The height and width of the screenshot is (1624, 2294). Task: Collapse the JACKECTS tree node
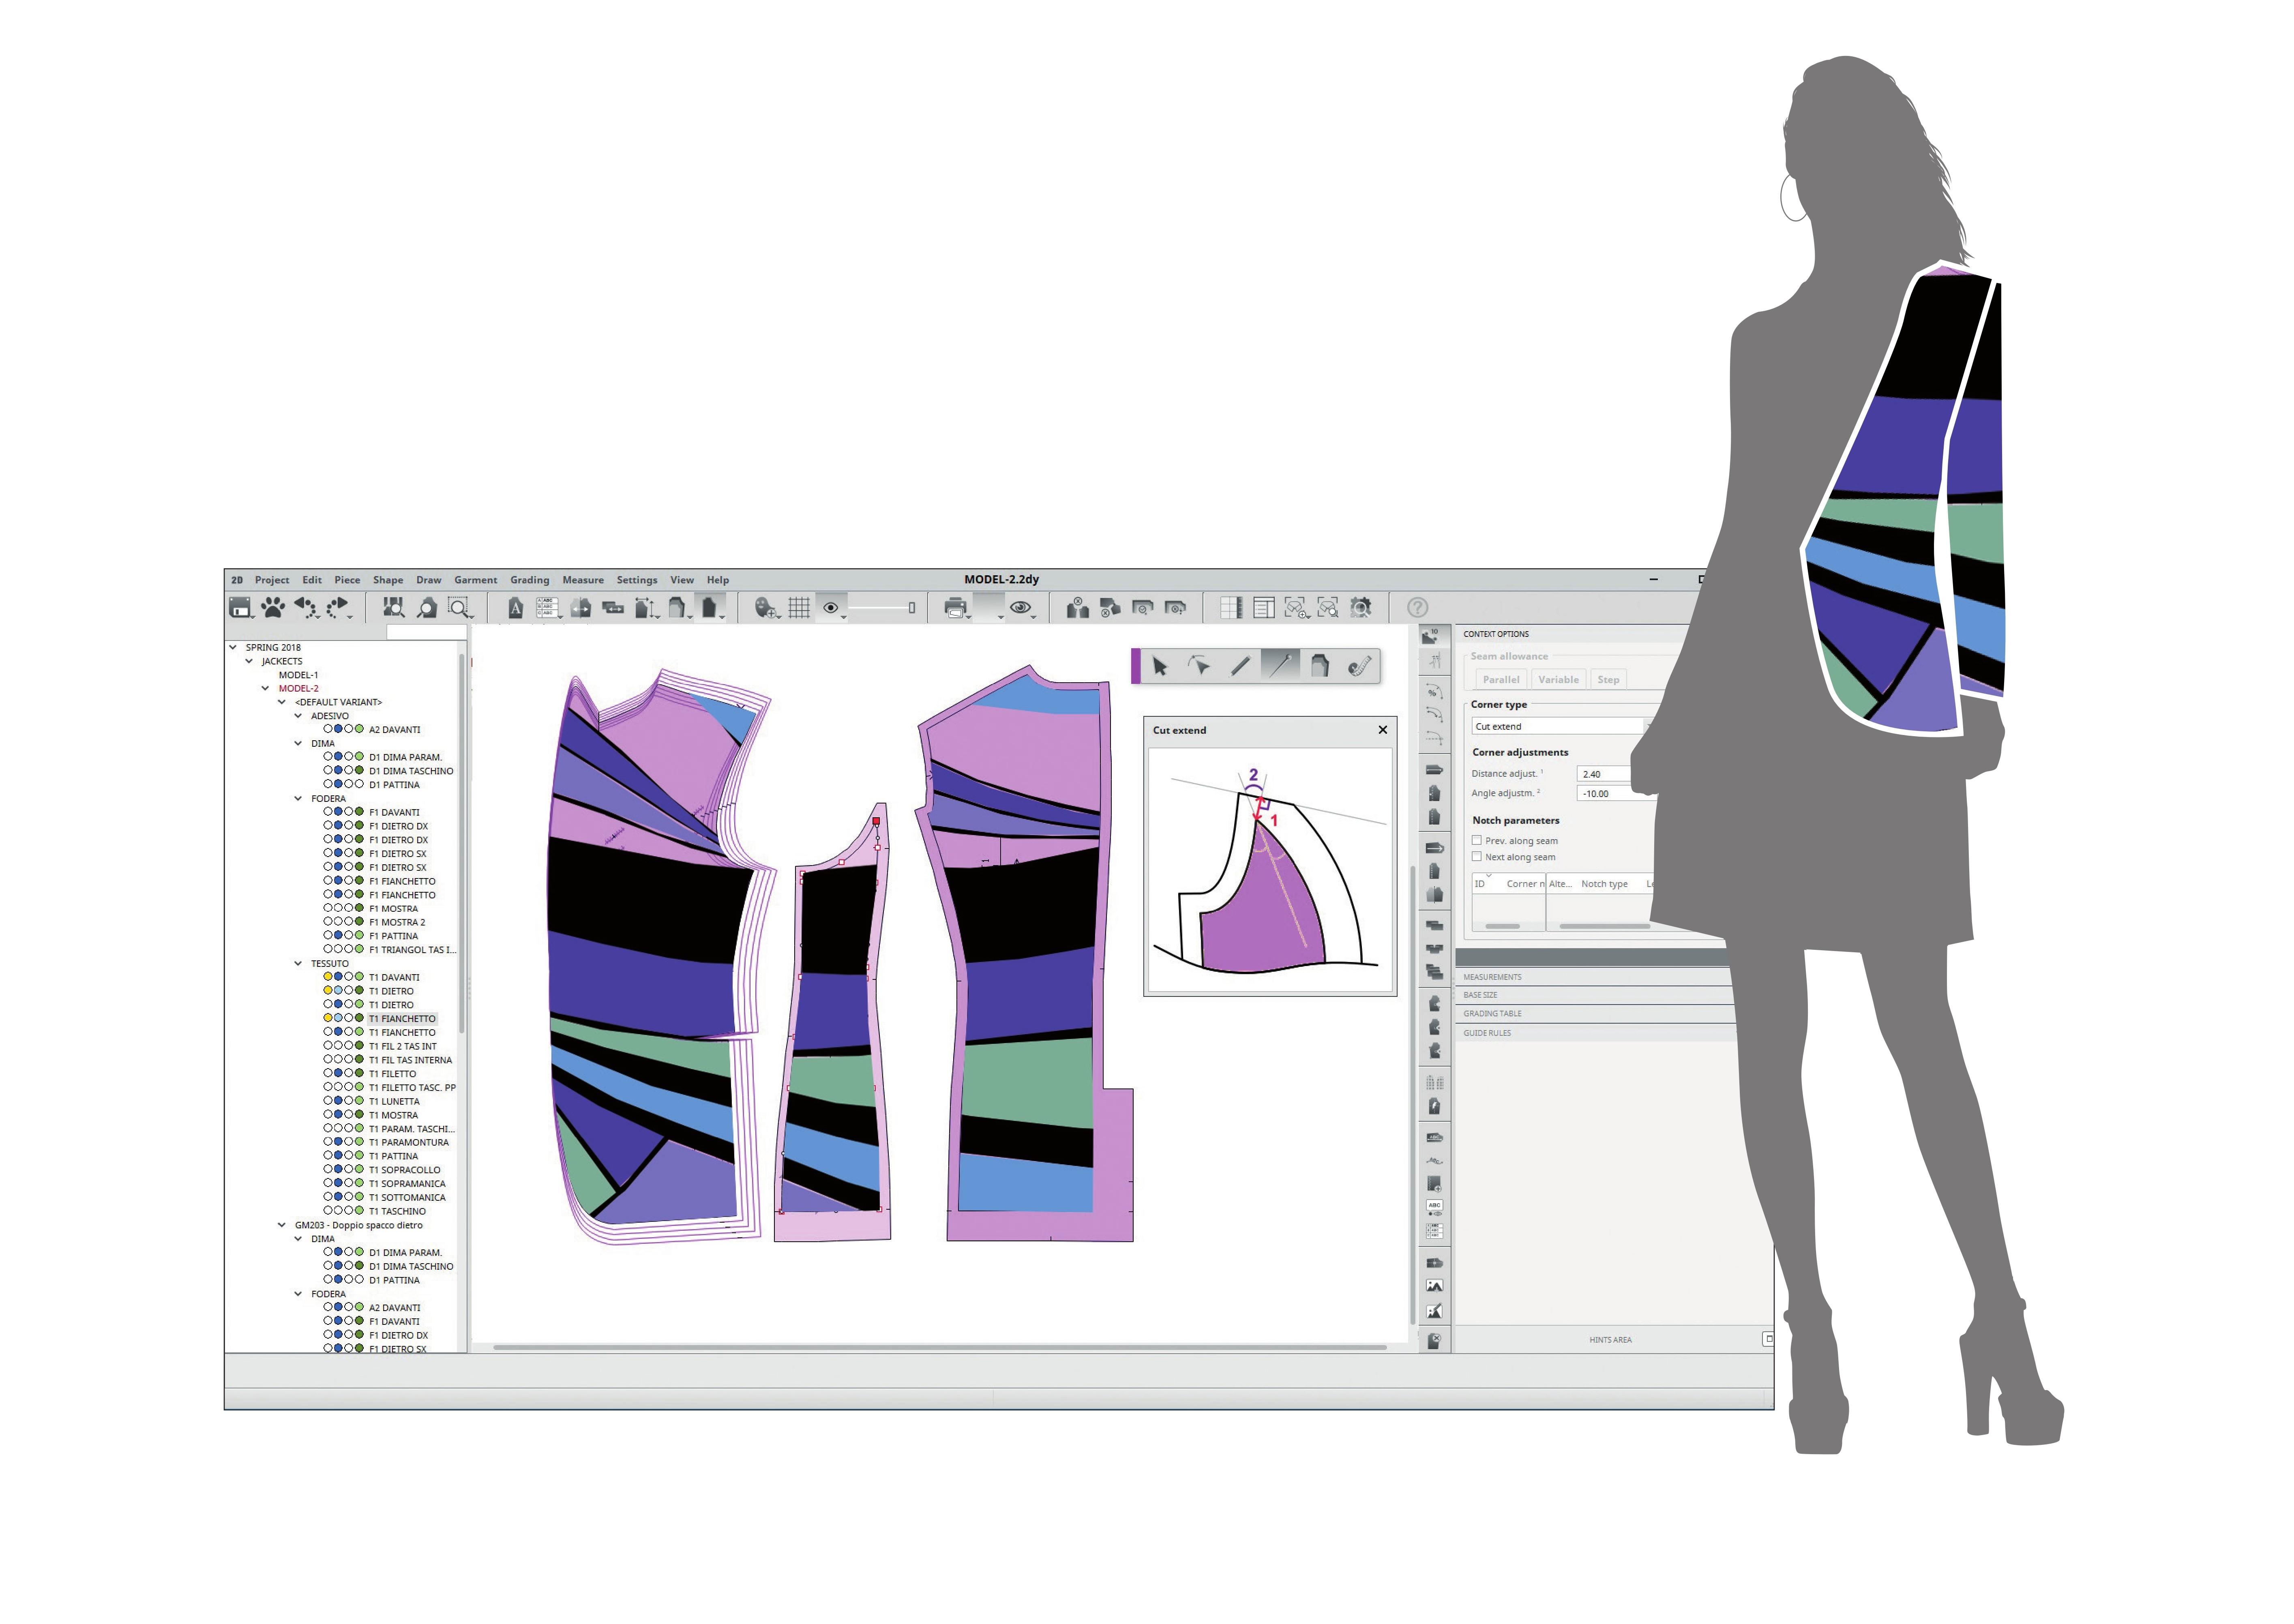click(249, 661)
